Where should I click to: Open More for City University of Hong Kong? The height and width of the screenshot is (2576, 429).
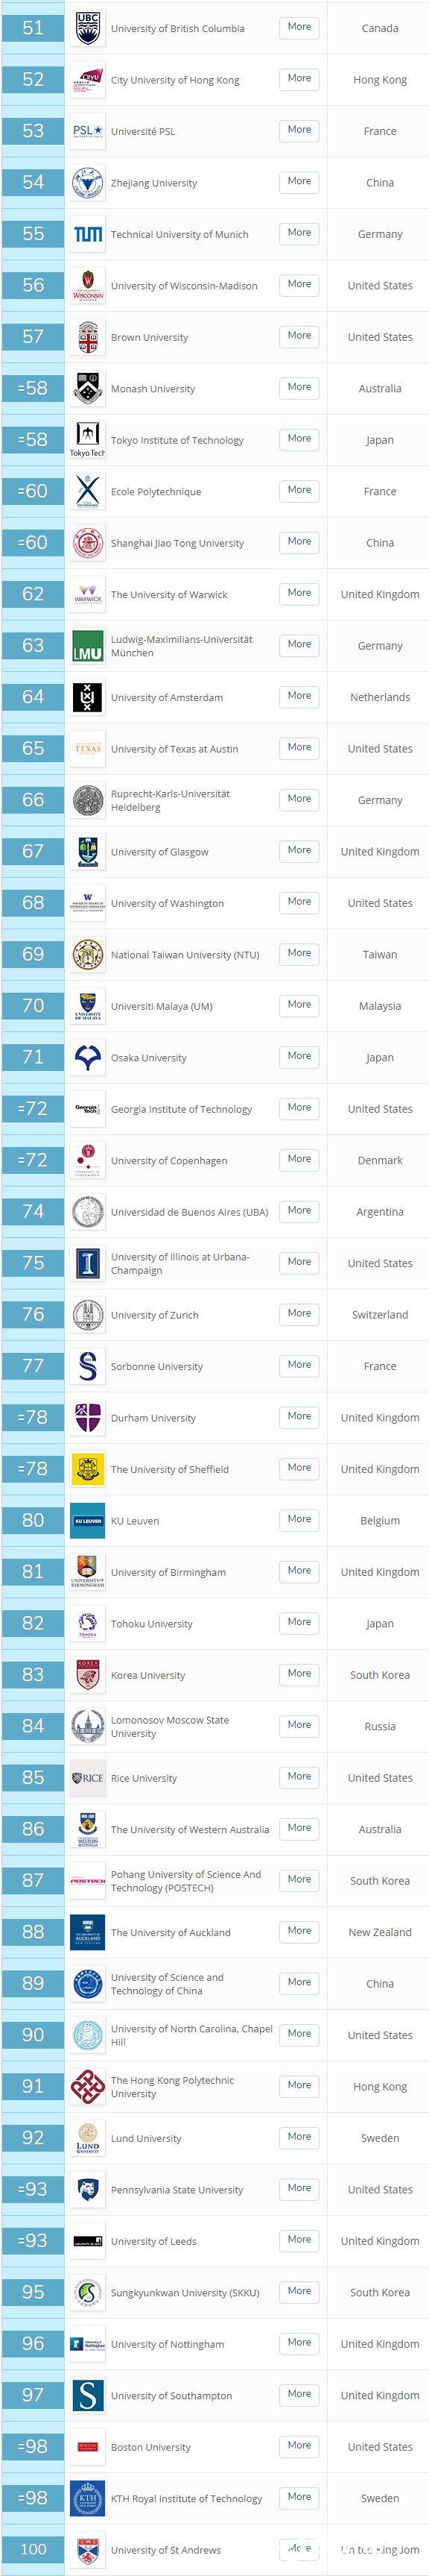[x=299, y=78]
